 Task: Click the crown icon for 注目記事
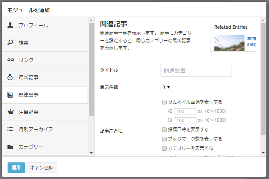(x=11, y=112)
